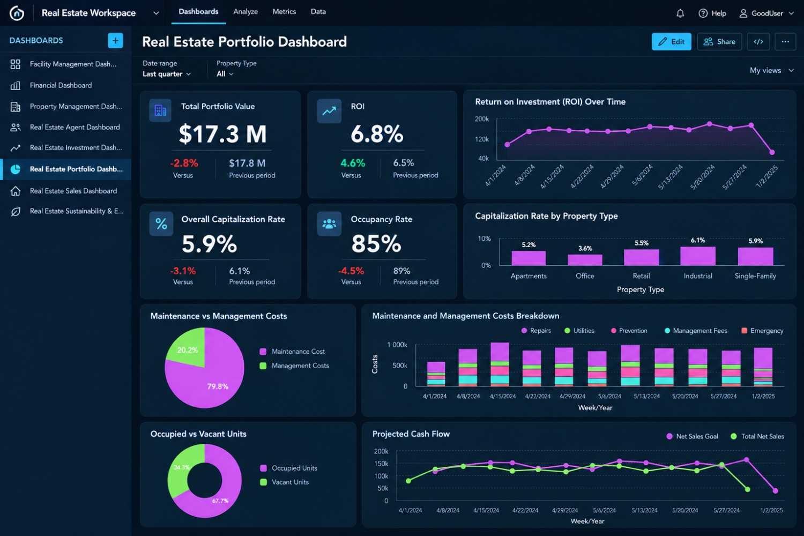Viewport: 804px width, 536px height.
Task: Open the notifications bell
Action: (x=680, y=13)
